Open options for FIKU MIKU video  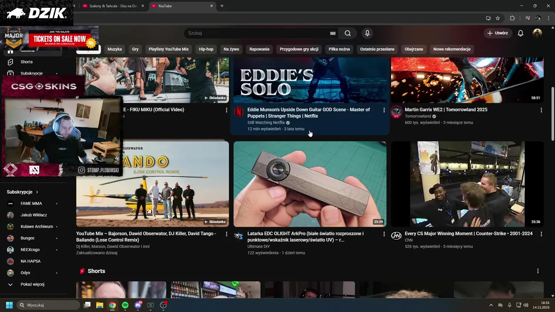(x=226, y=110)
